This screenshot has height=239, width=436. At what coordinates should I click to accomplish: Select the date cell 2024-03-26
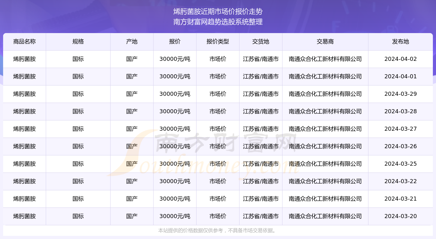[400, 146]
